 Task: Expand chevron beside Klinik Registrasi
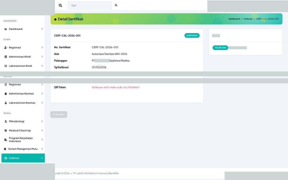pos(42,48)
